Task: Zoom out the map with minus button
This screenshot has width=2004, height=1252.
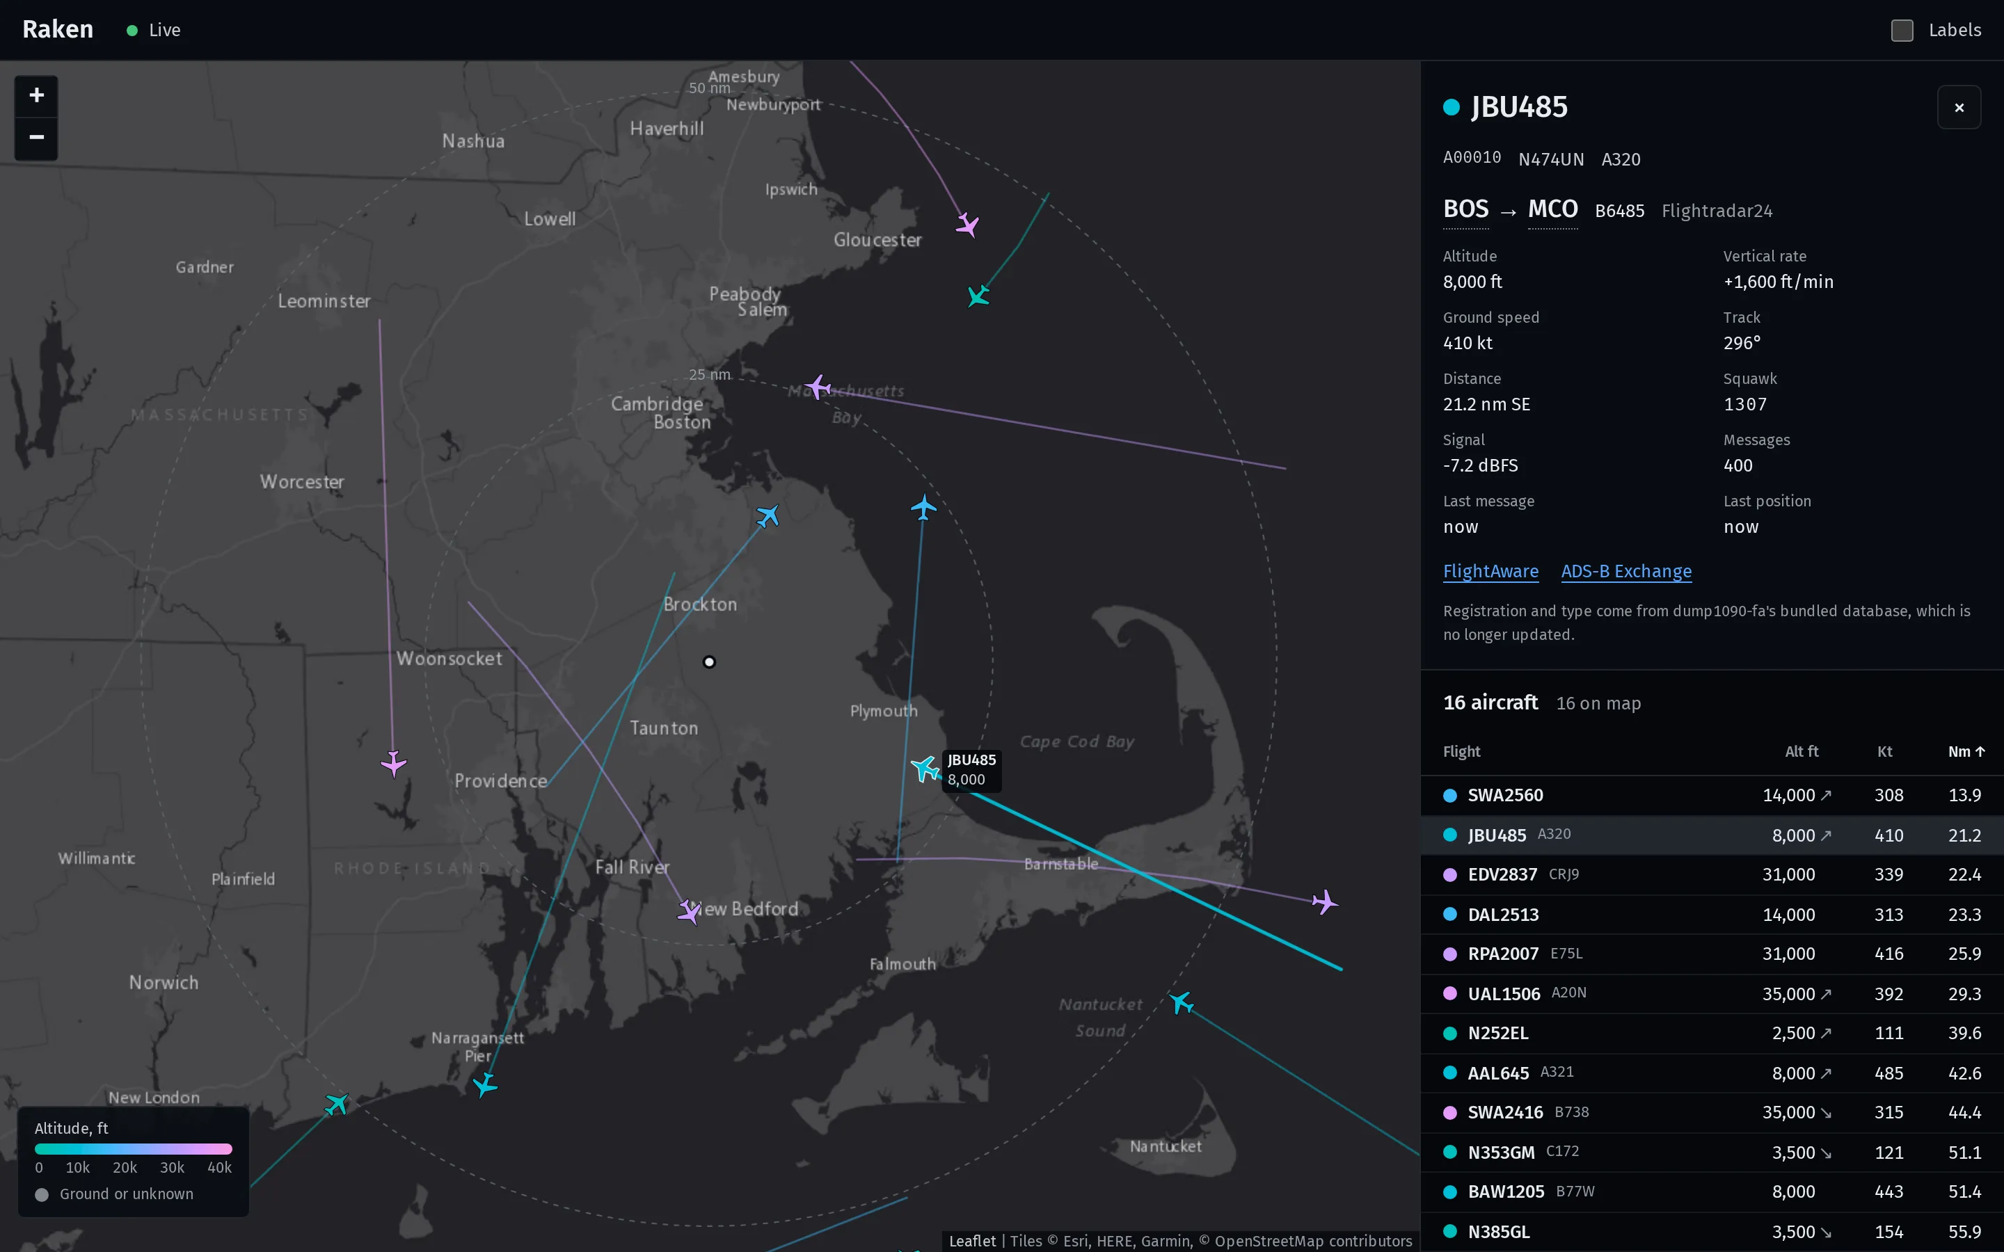Action: point(36,138)
